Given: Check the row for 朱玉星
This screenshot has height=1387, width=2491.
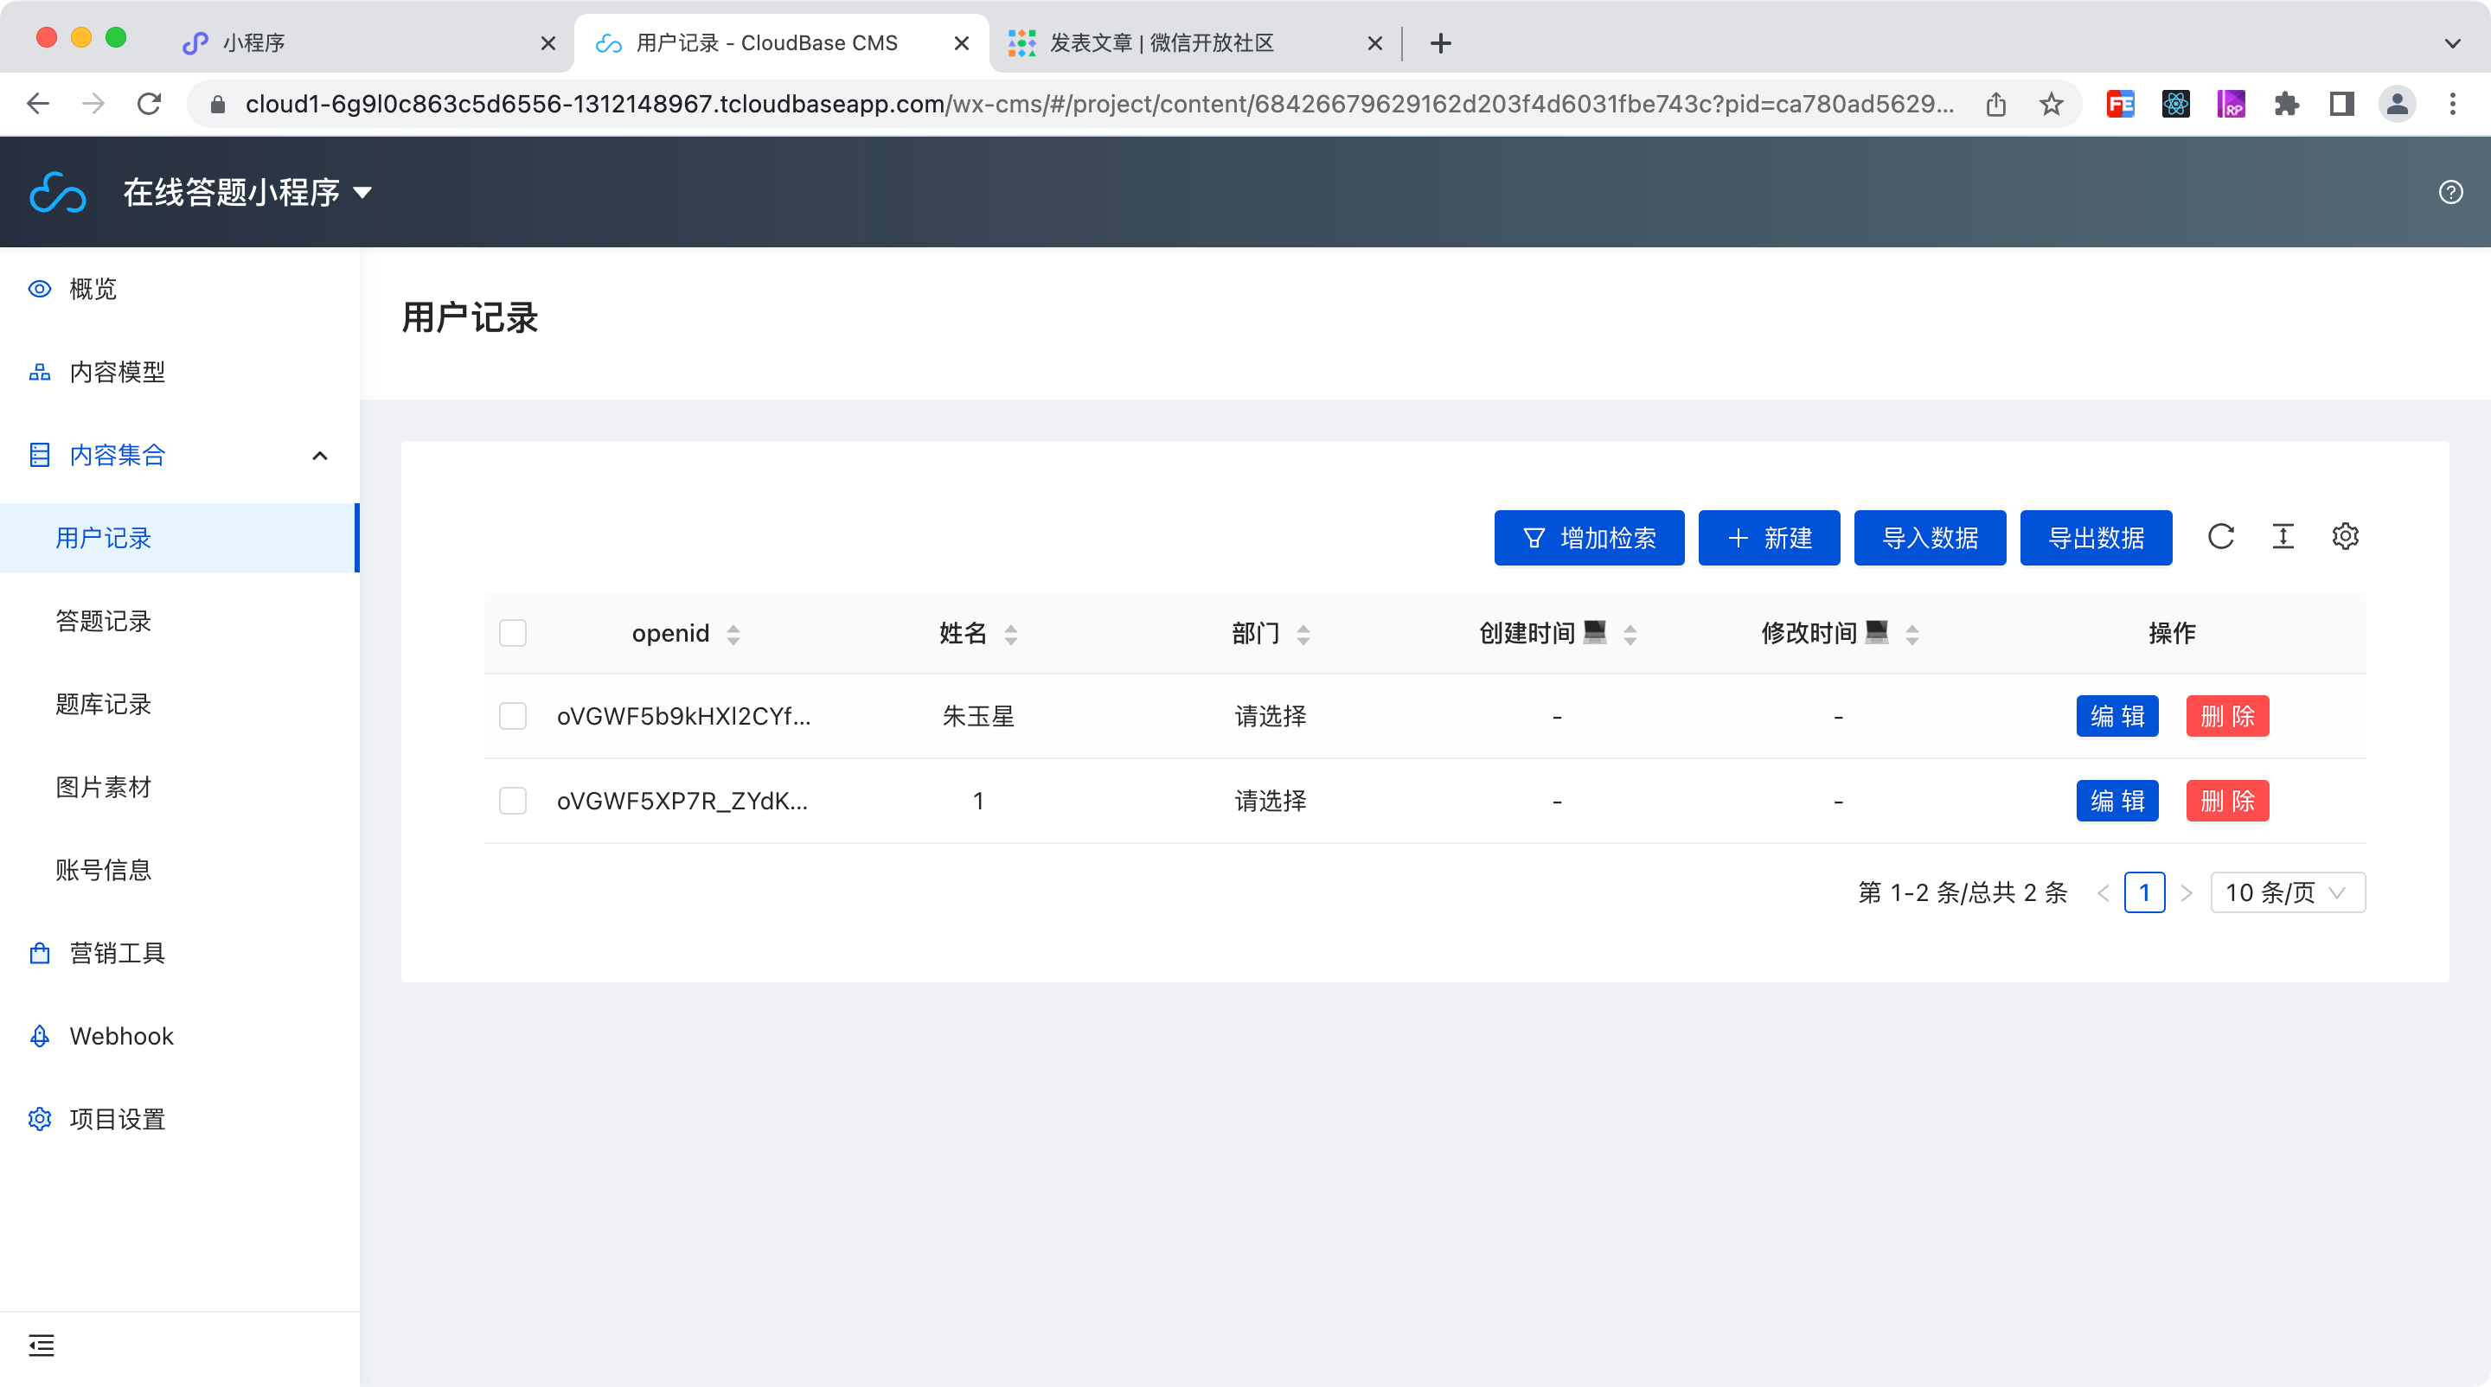Looking at the screenshot, I should [513, 716].
